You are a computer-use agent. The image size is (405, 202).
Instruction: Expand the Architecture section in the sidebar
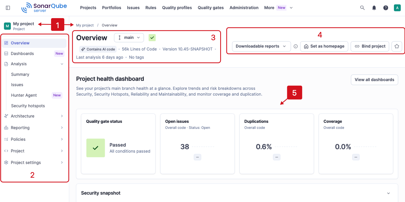tap(34, 116)
